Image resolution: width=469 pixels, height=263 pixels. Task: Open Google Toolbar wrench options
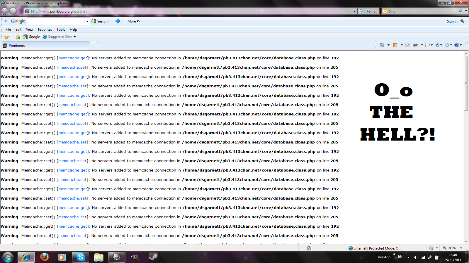coord(462,21)
